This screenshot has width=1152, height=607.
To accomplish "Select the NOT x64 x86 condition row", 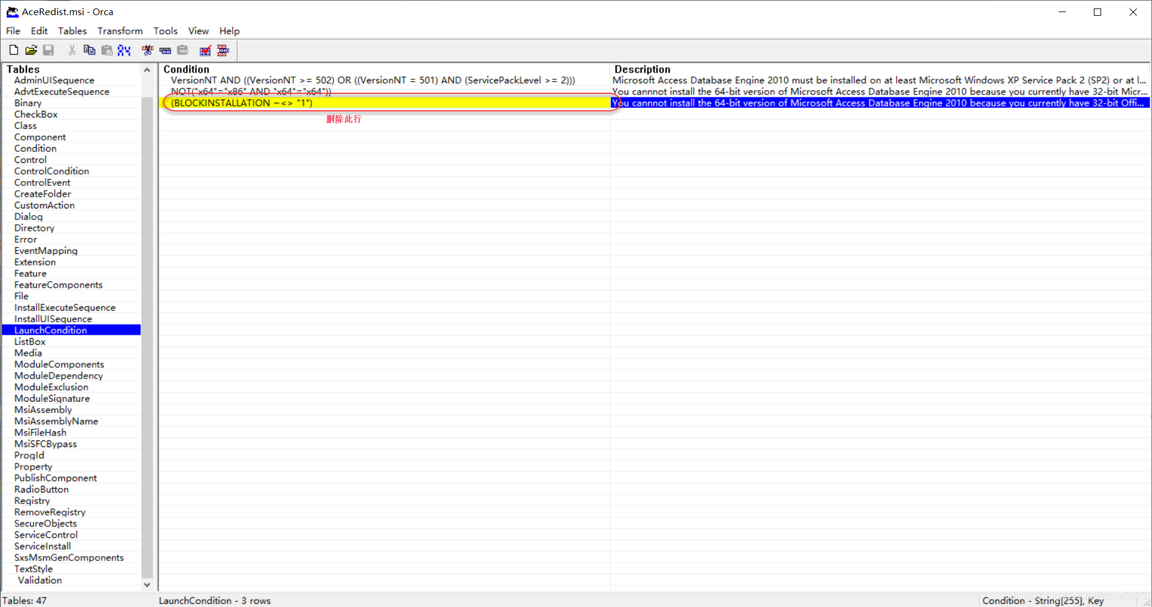I will tap(251, 91).
